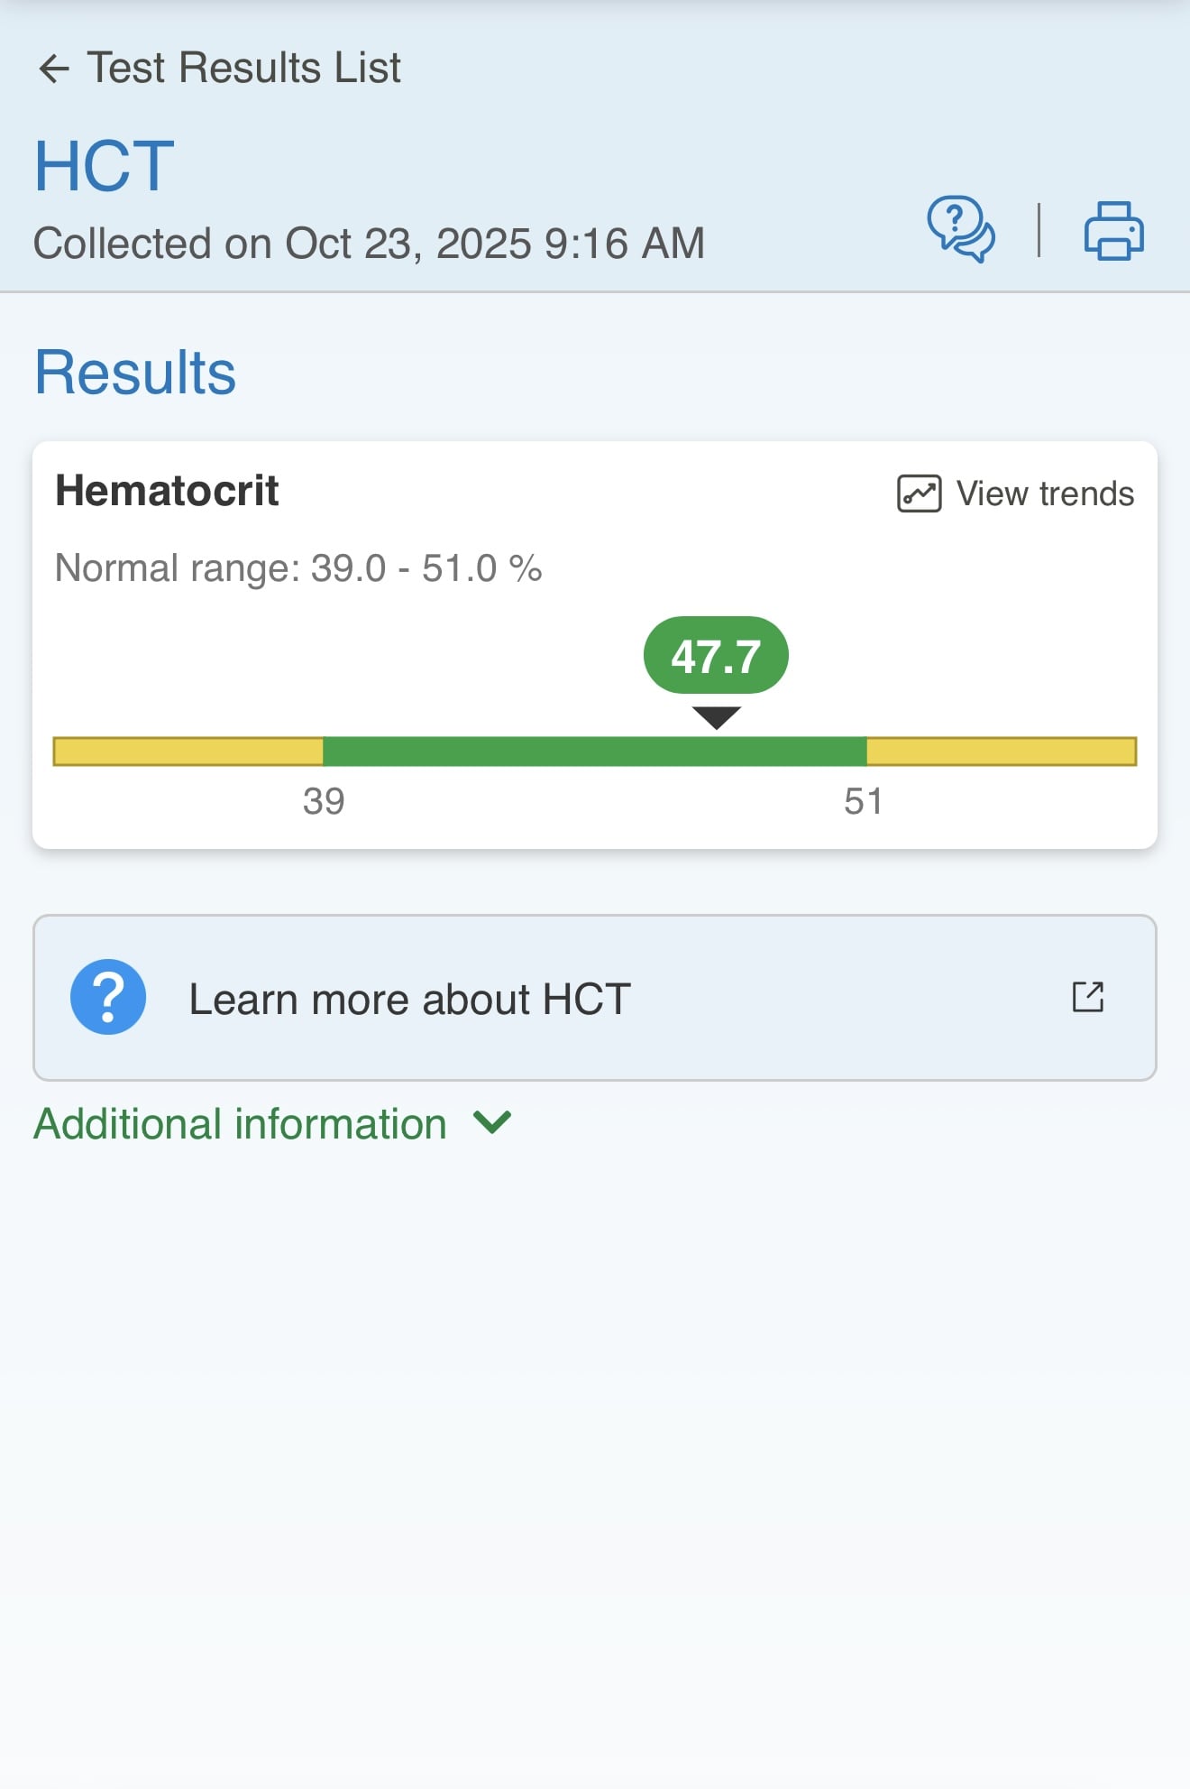Tap the blue question mark circle icon
Viewport: 1190px width, 1789px height.
(x=108, y=997)
